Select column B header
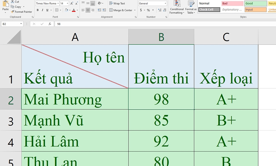276x166 pixels. coord(161,37)
